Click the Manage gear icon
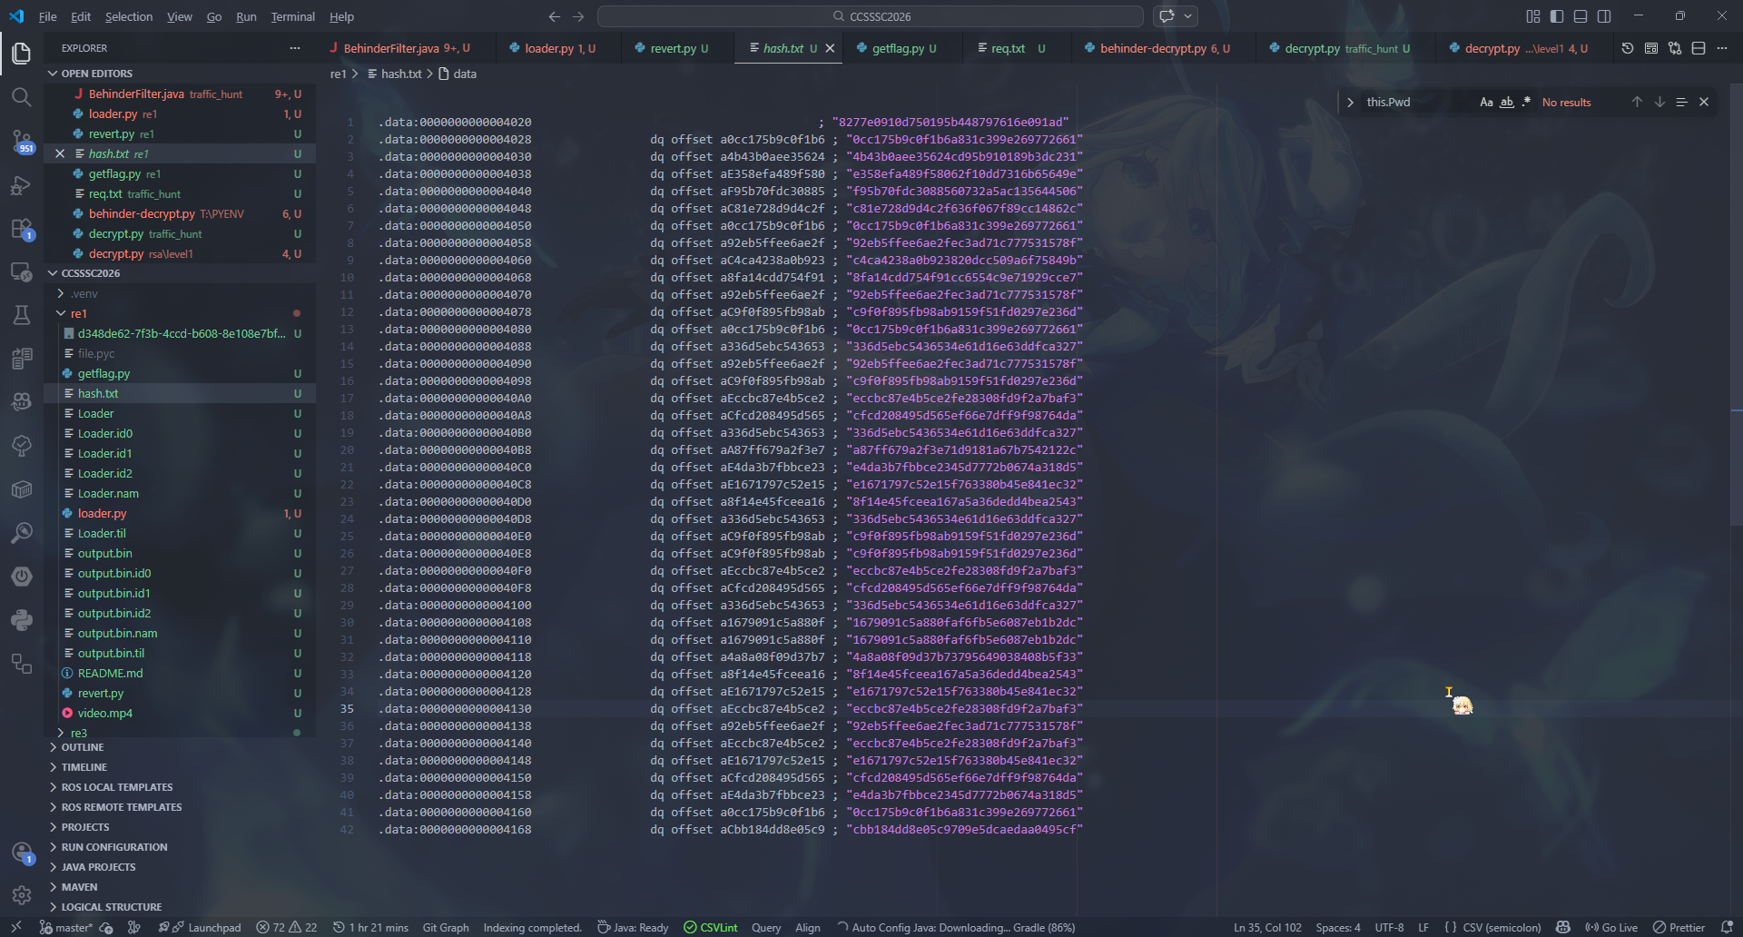 (x=22, y=895)
